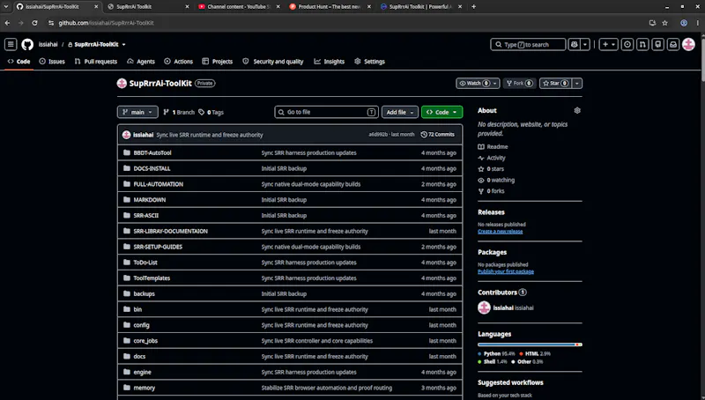
Task: Open contributor issiahai avatar in Contributors
Action: coord(484,307)
